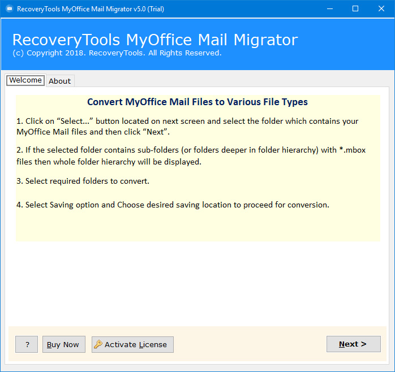Click the app icon in title bar
Image resolution: width=395 pixels, height=372 pixels.
pyautogui.click(x=10, y=9)
